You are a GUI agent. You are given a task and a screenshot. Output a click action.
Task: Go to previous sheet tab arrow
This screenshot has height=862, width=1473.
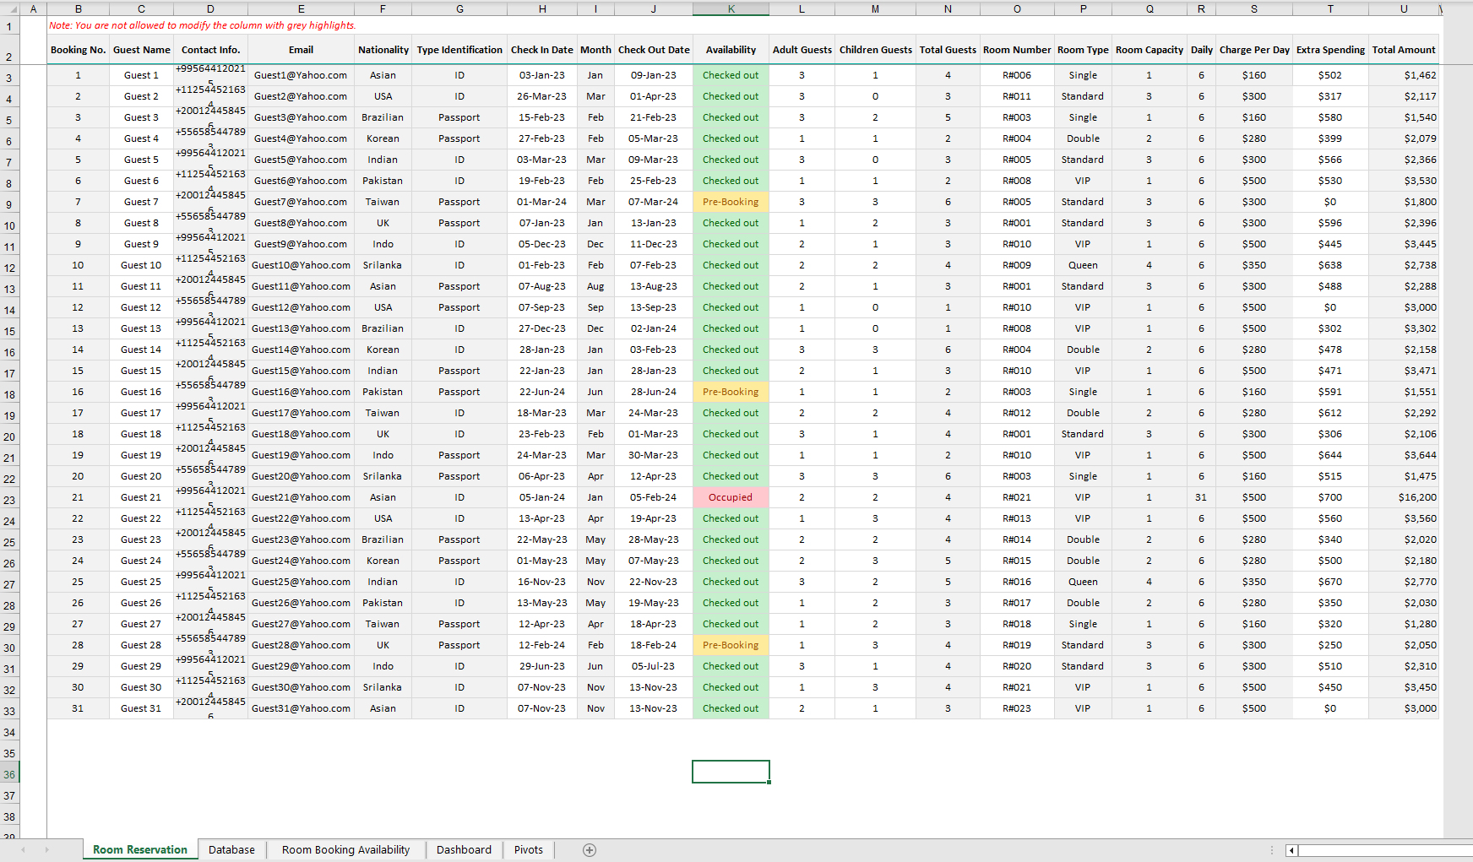pyautogui.click(x=23, y=850)
